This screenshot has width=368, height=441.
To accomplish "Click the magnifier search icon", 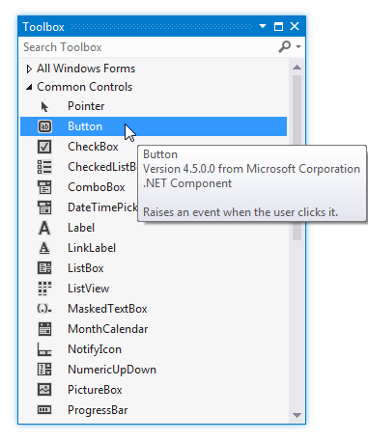I will point(285,47).
